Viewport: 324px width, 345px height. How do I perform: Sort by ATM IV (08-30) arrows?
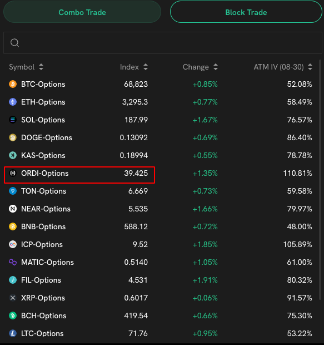(x=310, y=67)
